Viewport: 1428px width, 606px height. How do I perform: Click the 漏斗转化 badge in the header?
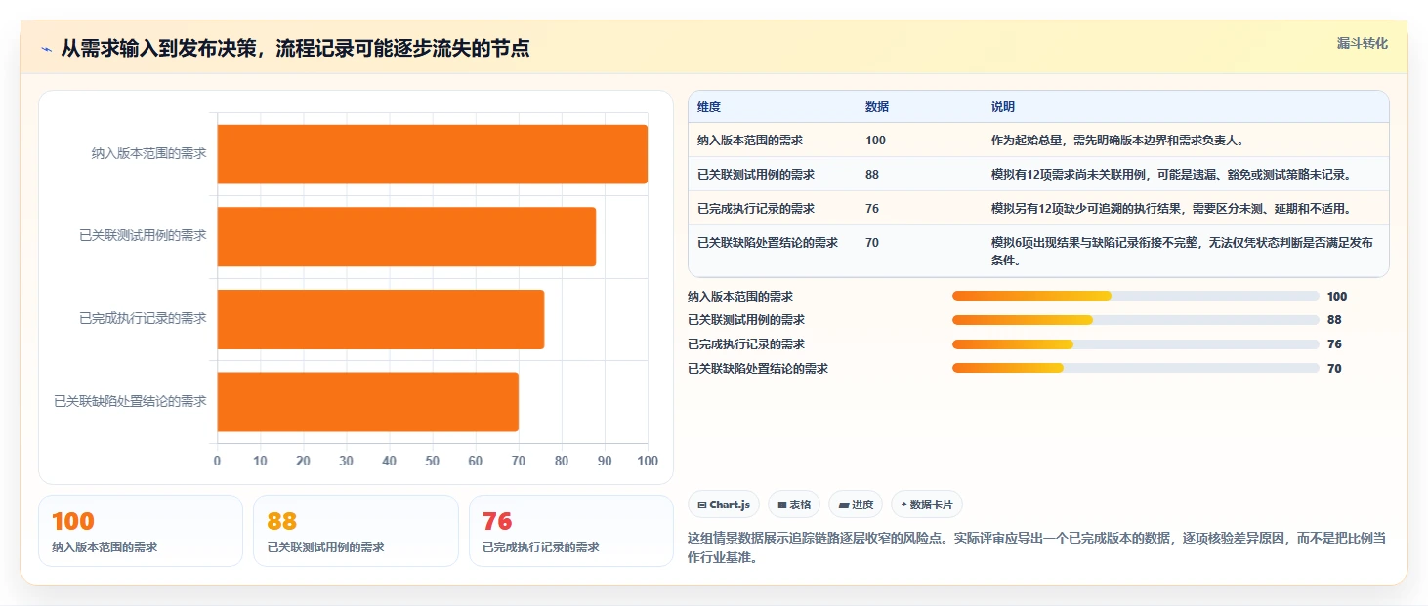tap(1362, 44)
